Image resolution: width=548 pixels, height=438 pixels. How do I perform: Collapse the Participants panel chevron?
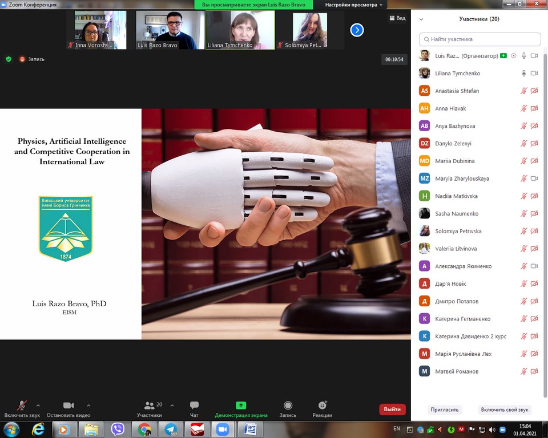[x=421, y=19]
